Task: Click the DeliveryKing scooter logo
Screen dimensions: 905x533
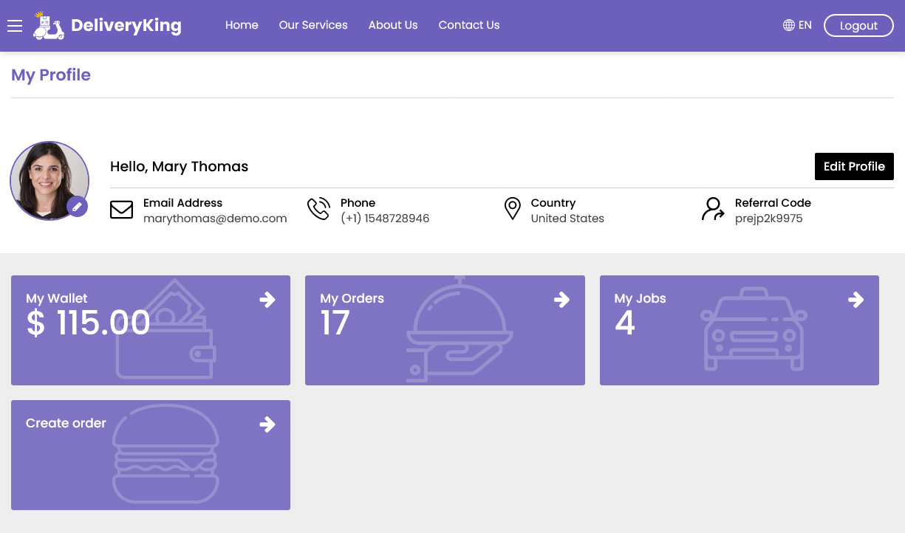Action: [49, 26]
